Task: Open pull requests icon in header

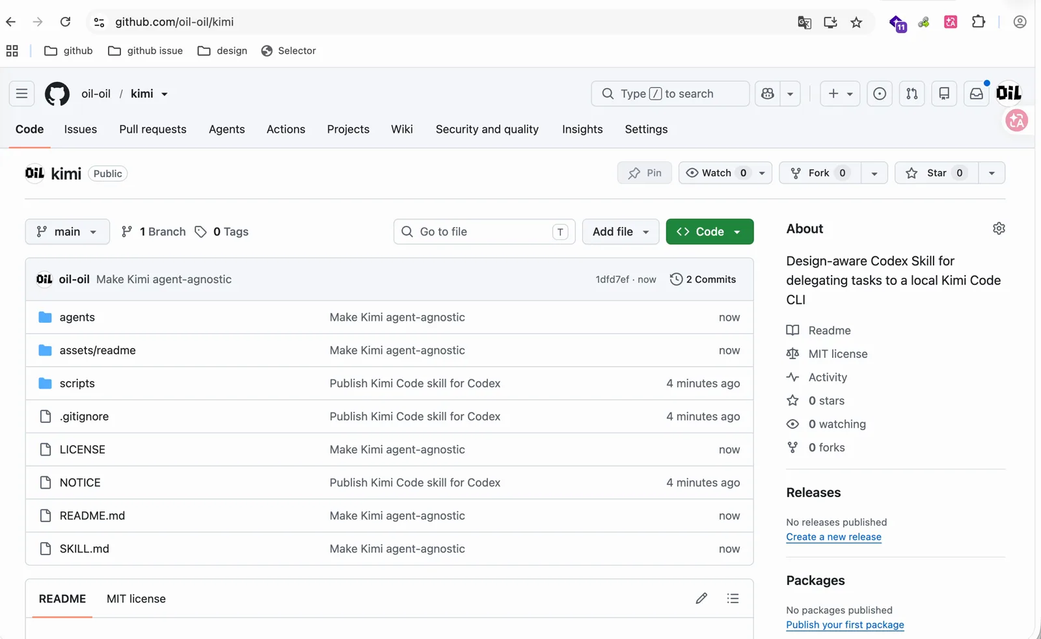Action: (x=912, y=94)
